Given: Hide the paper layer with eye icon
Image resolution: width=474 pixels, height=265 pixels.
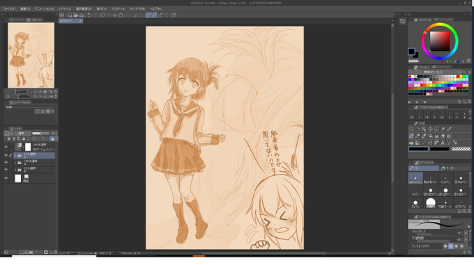Looking at the screenshot, I should [6, 179].
